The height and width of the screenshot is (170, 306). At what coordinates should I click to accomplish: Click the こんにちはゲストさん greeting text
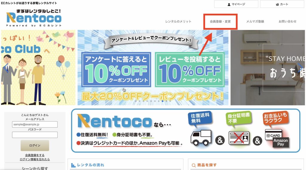tap(35, 115)
